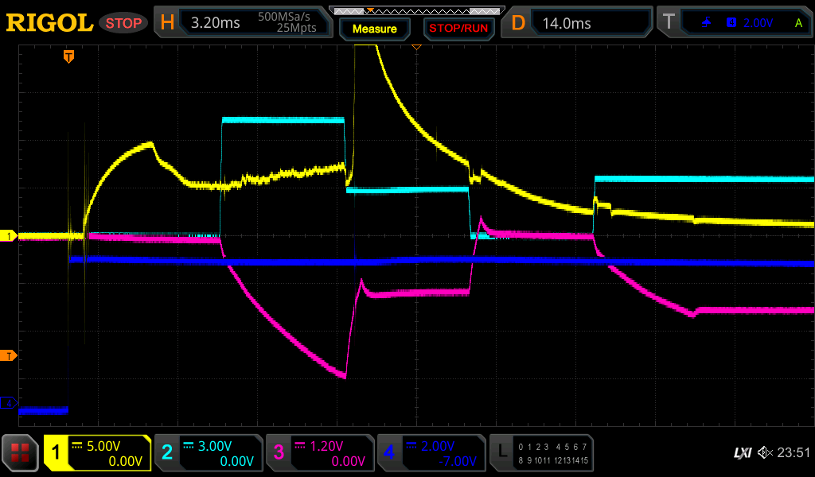Toggle channel 1 with the 5.00V label

(x=97, y=453)
